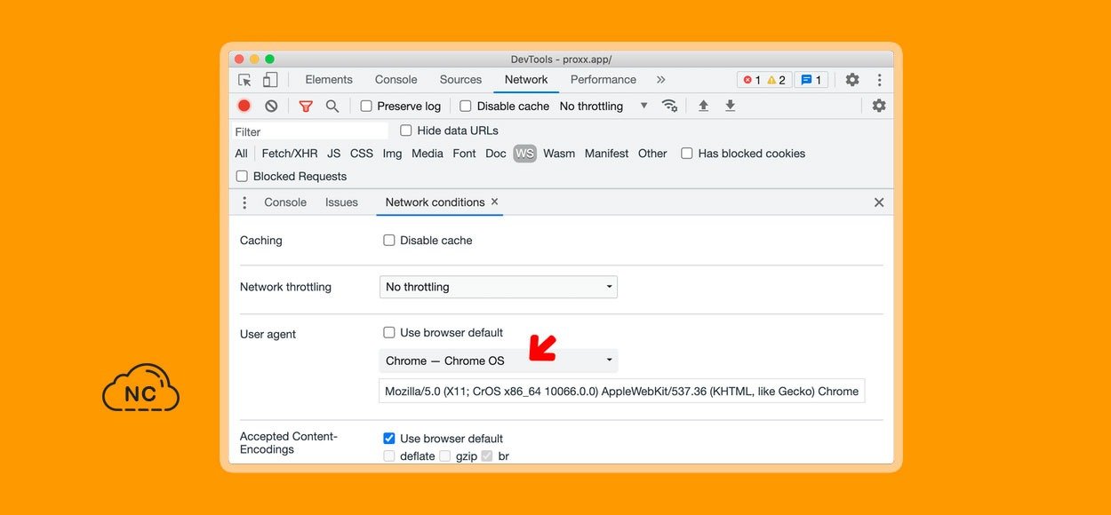Check the Blocked Requests checkbox
1111x515 pixels.
tap(242, 177)
